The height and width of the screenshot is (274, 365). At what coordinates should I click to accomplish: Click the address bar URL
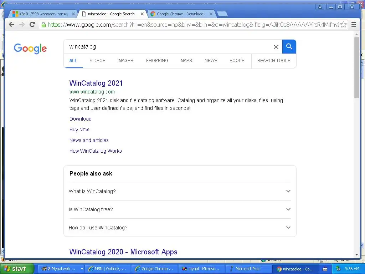point(194,25)
